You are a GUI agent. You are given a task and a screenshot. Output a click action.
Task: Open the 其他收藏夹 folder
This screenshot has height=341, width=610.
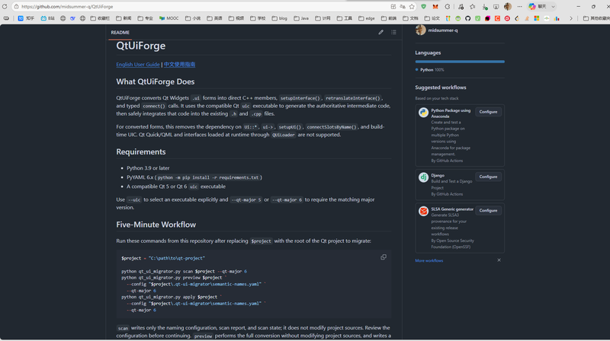pyautogui.click(x=596, y=18)
